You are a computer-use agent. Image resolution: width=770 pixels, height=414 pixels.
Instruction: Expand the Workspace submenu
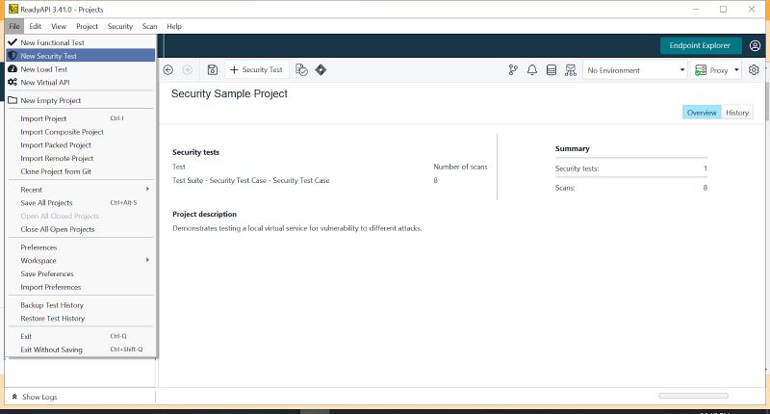pyautogui.click(x=80, y=260)
